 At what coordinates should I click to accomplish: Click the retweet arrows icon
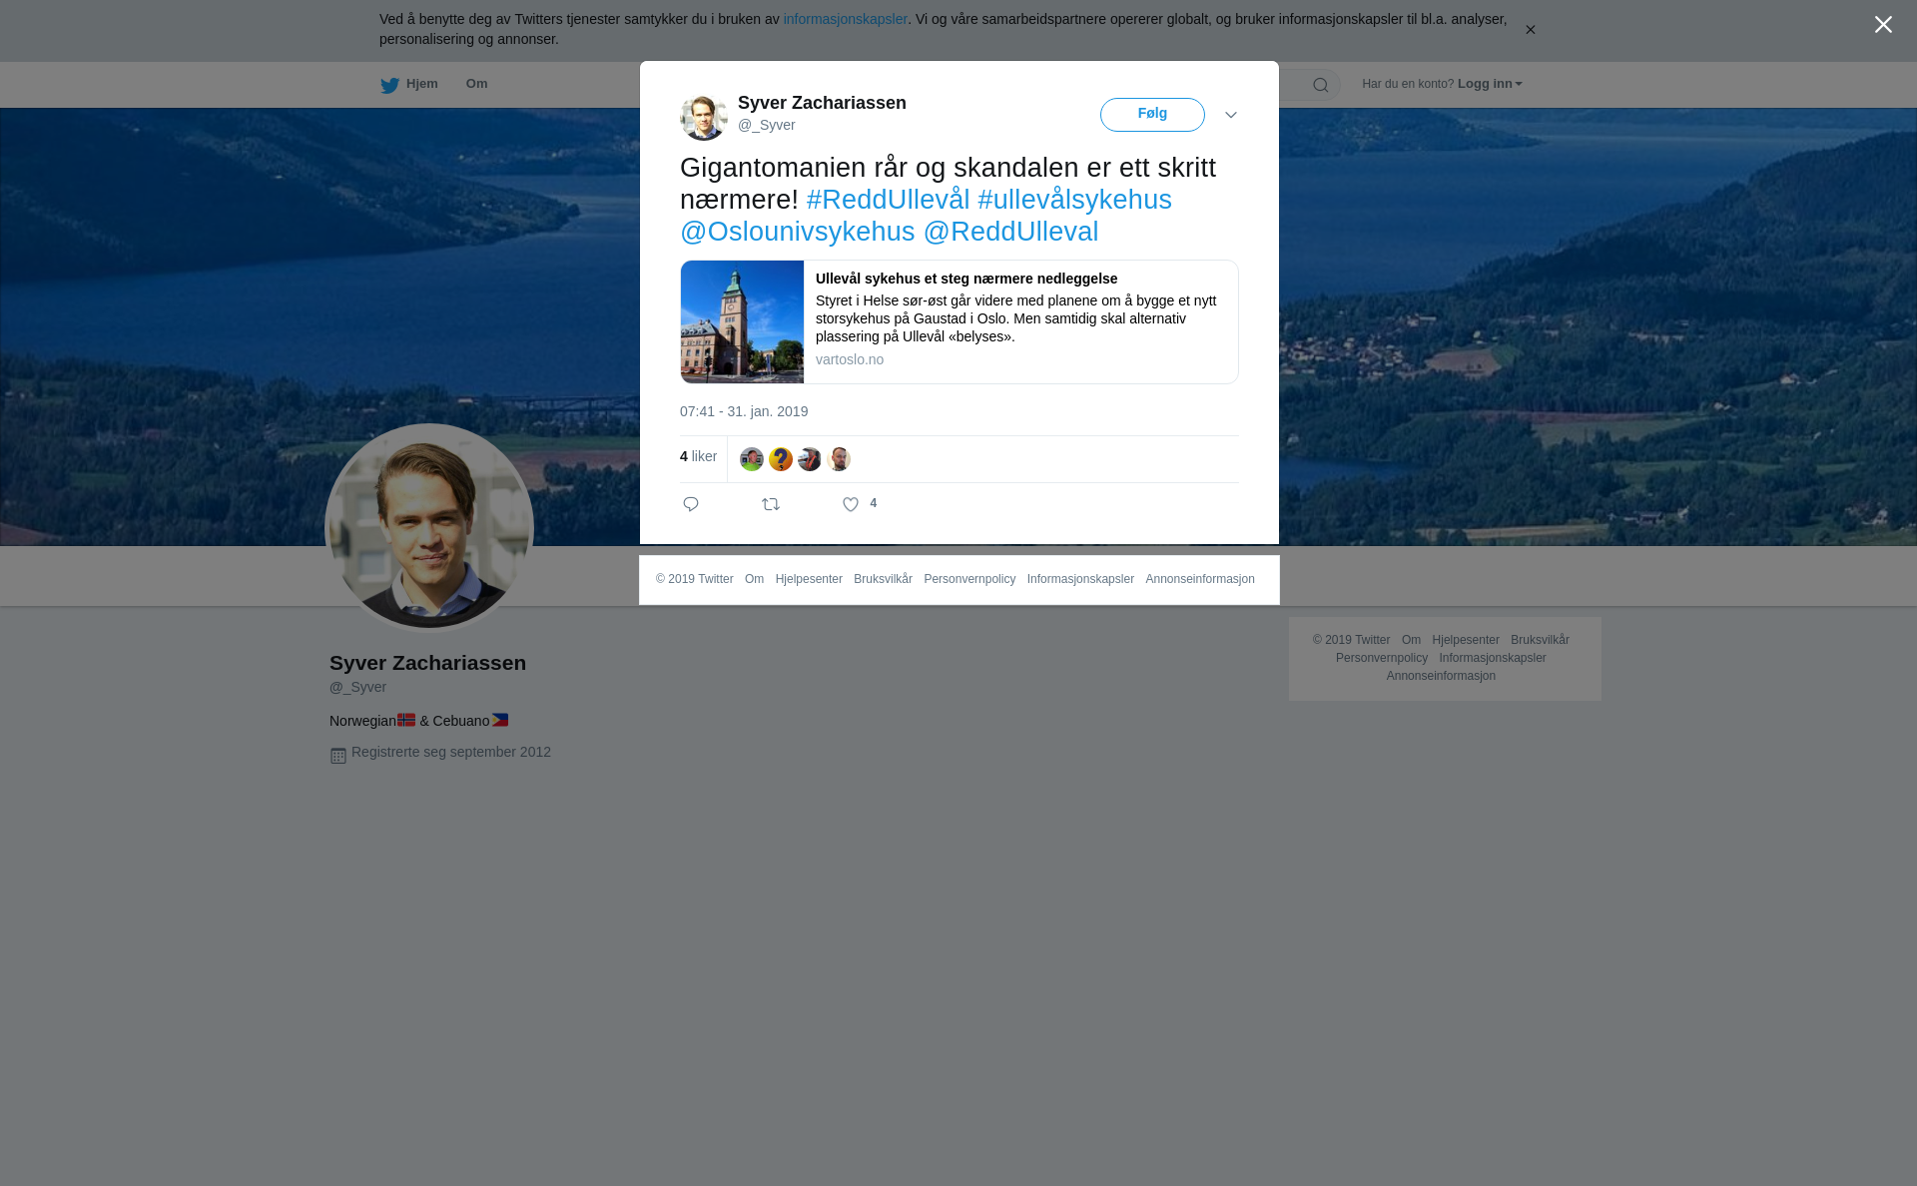click(x=771, y=504)
